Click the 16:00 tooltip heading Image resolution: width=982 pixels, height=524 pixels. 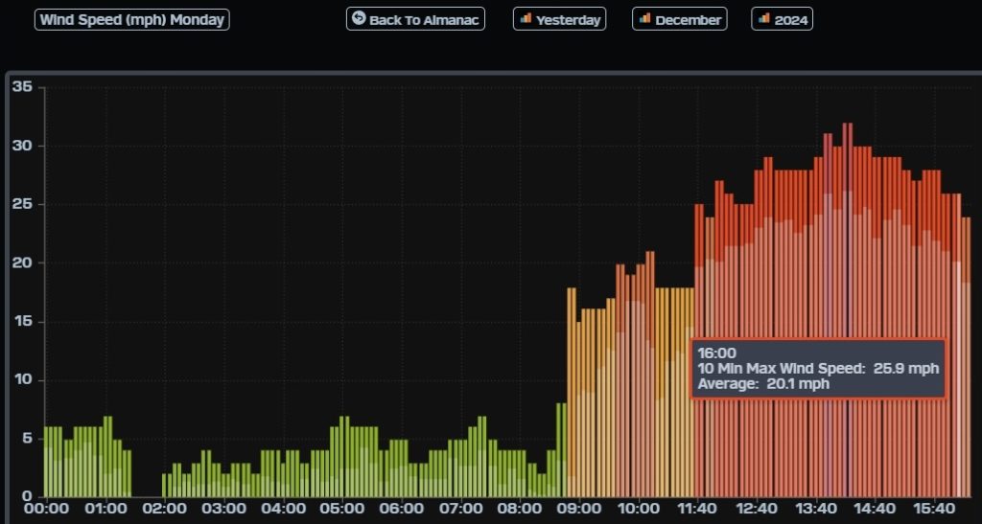pos(716,353)
